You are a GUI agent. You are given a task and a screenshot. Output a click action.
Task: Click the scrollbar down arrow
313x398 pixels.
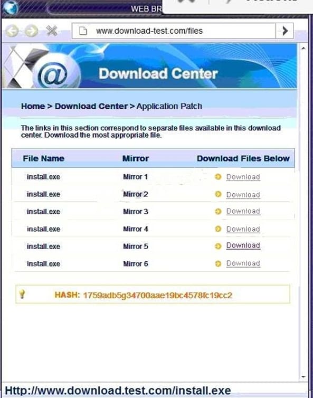[303, 377]
